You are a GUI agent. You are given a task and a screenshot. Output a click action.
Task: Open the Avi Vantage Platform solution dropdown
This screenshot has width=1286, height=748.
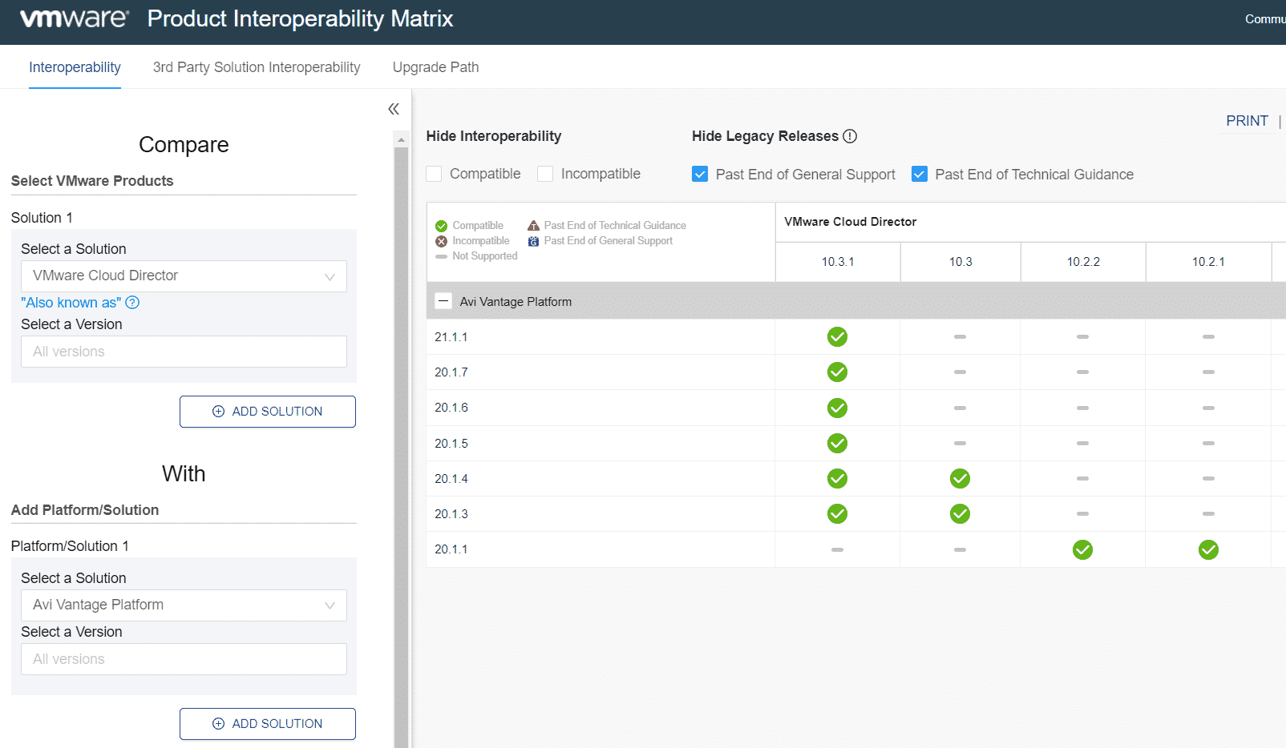pos(184,605)
